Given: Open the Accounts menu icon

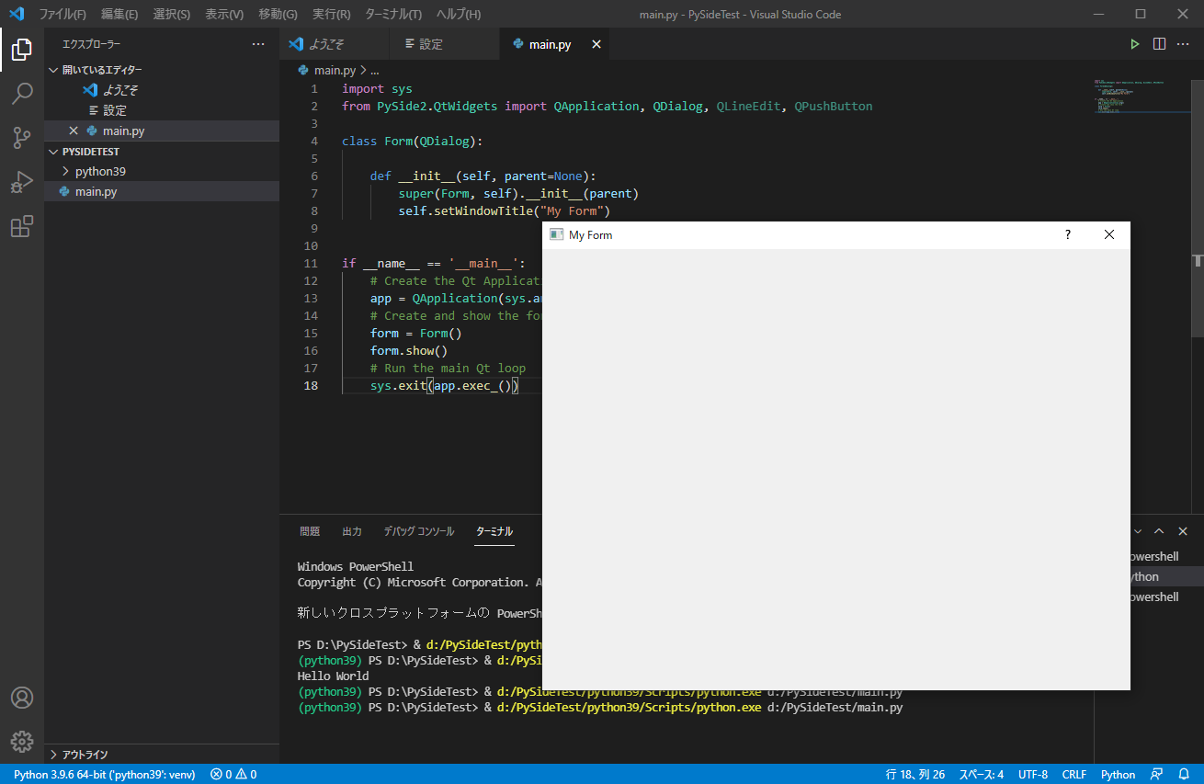Looking at the screenshot, I should (x=22, y=698).
